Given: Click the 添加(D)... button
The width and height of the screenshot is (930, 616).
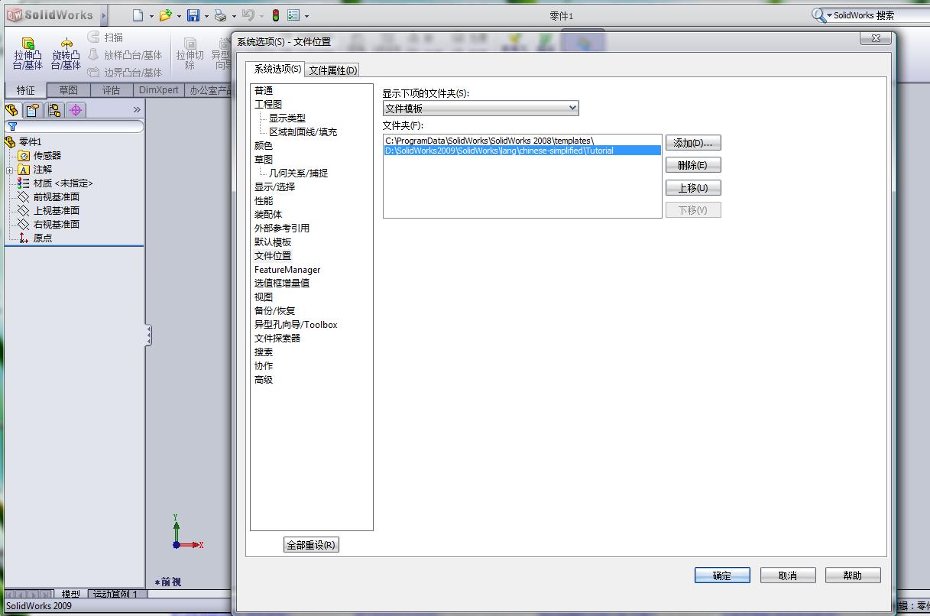Looking at the screenshot, I should click(x=693, y=143).
